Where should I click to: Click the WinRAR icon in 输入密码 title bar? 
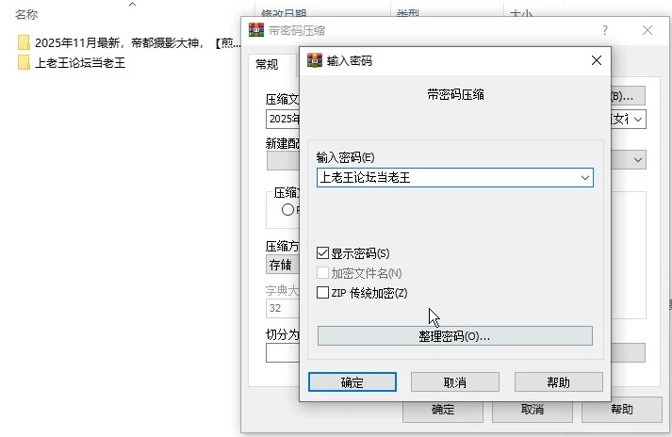click(x=315, y=60)
